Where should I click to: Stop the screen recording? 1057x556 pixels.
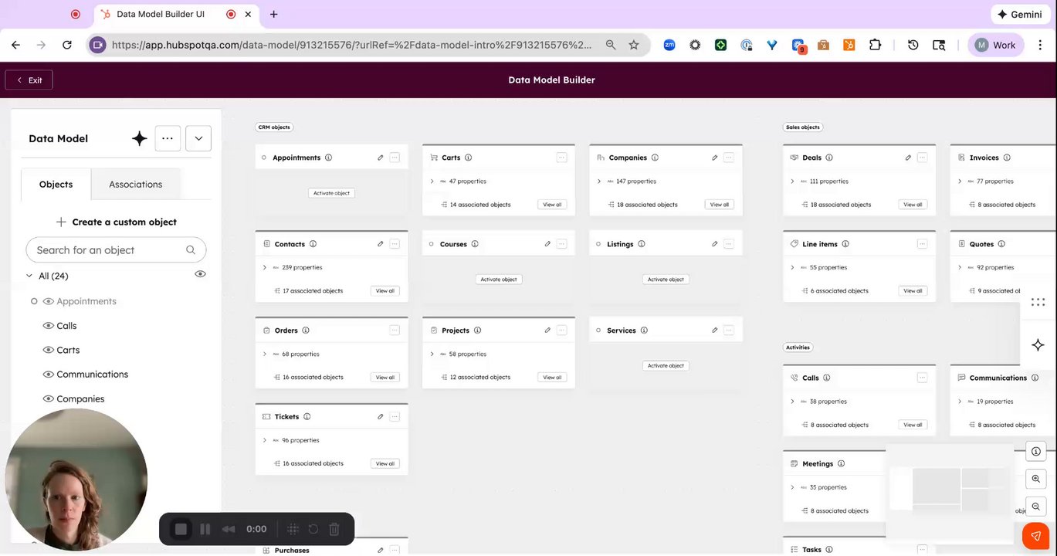point(181,529)
